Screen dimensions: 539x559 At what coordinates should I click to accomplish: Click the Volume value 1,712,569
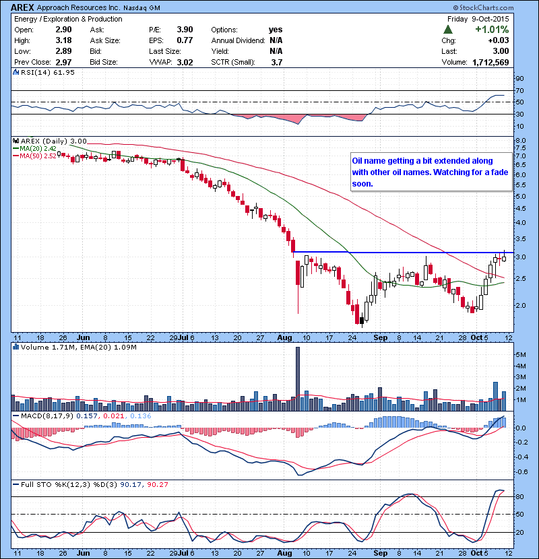[x=490, y=62]
